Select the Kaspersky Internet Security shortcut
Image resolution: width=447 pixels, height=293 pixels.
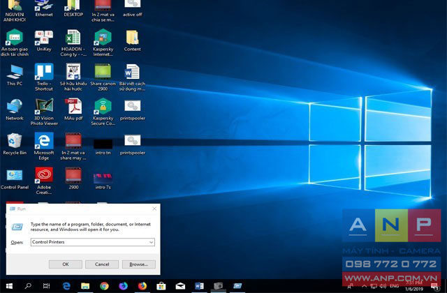tap(103, 43)
